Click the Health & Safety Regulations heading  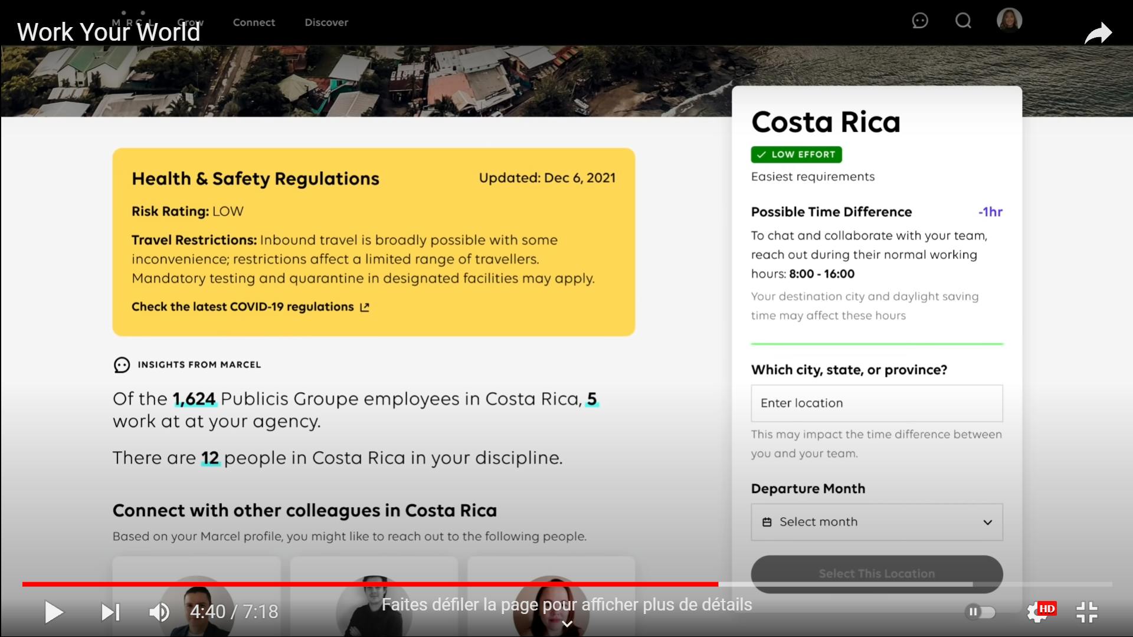click(x=256, y=179)
